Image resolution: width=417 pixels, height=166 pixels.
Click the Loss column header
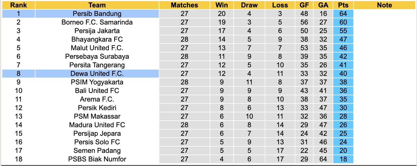pyautogui.click(x=280, y=5)
